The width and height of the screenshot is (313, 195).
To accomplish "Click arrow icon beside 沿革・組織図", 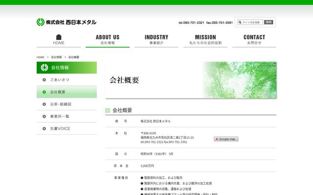I will coord(45,104).
